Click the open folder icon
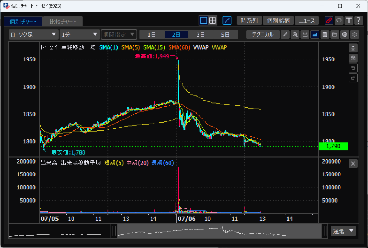368x248 pixels. coord(335,35)
